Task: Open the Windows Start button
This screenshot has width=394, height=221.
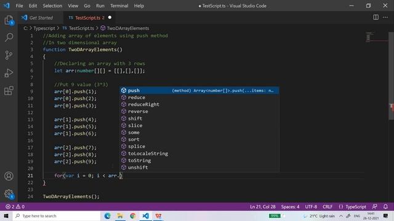Action: point(6,215)
